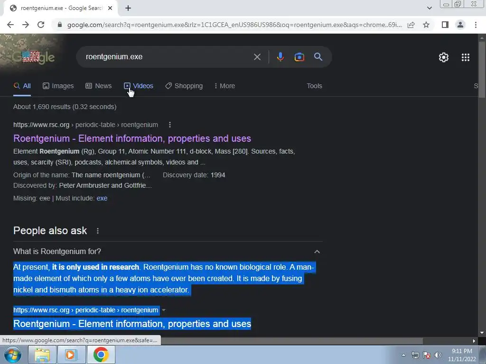Click the 'Discovery date: 1994' text
Image resolution: width=486 pixels, height=364 pixels.
tap(194, 175)
